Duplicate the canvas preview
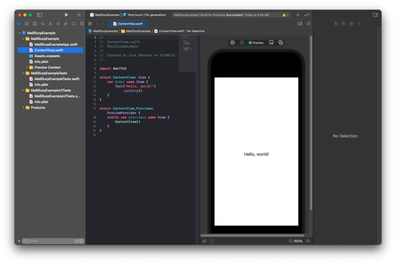This screenshot has width=396, height=264. click(281, 42)
